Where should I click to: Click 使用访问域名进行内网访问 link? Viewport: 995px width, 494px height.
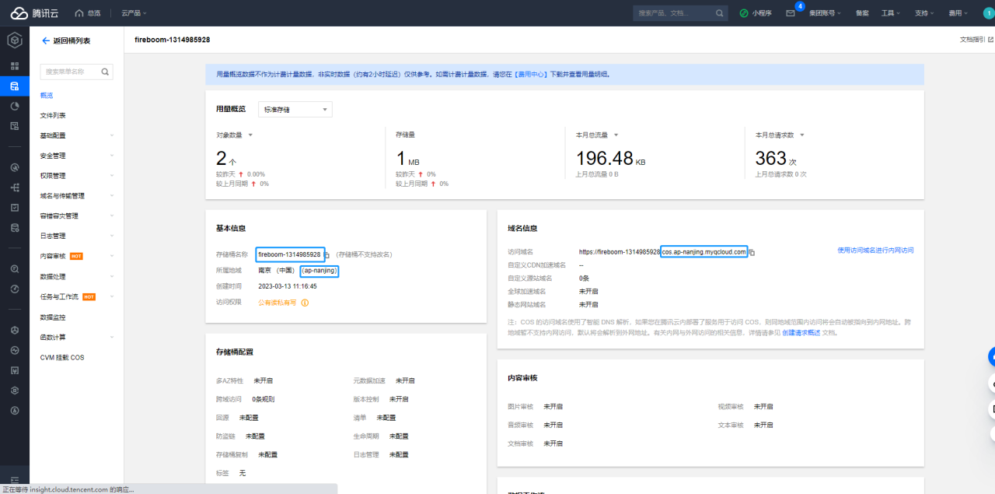pos(875,251)
